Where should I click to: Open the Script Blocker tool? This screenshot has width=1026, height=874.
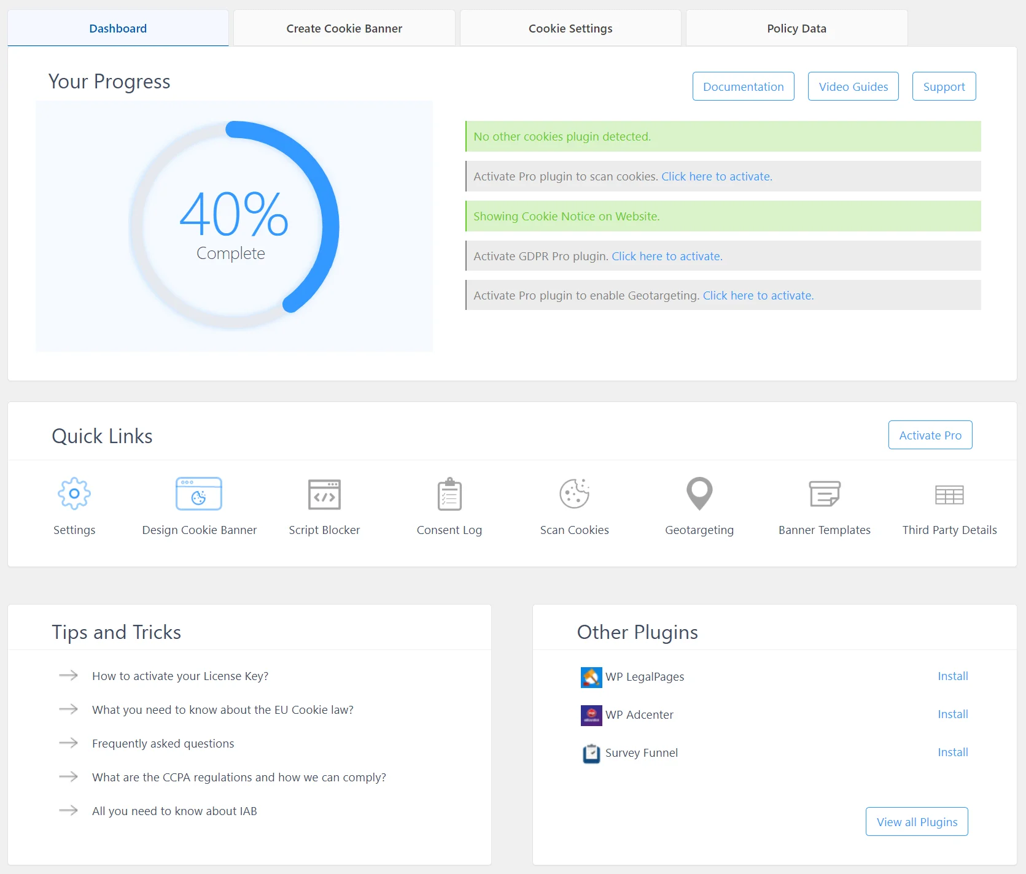point(324,493)
